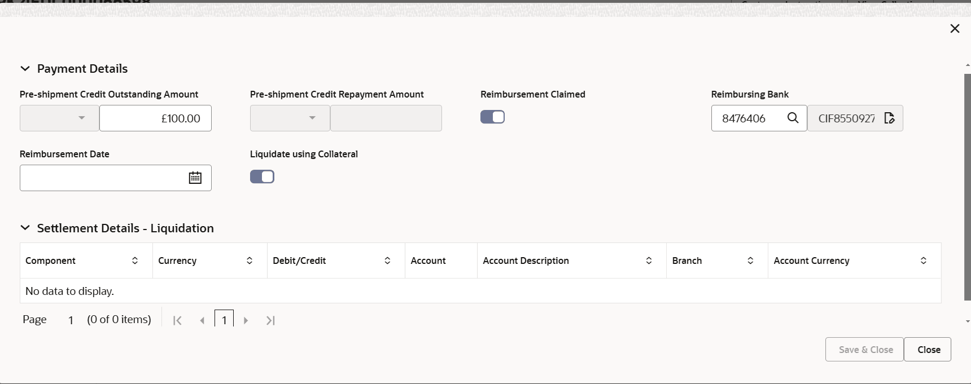Click the Pre-shipment Credit Repayment Amount field
971x384 pixels.
(x=386, y=118)
